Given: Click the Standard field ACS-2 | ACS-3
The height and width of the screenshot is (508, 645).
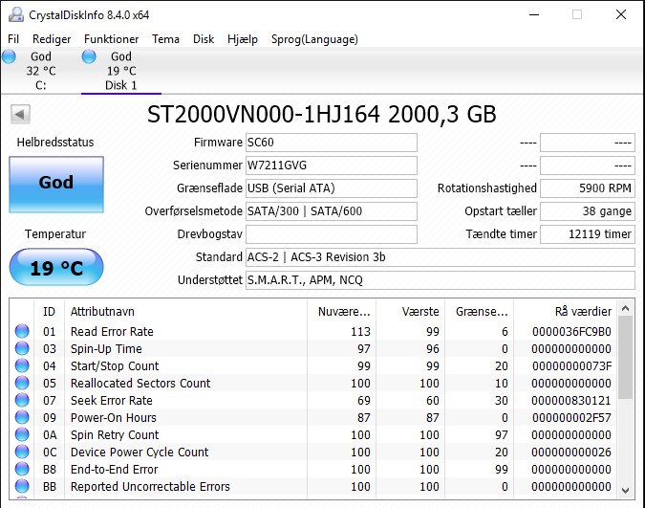Looking at the screenshot, I should point(441,257).
